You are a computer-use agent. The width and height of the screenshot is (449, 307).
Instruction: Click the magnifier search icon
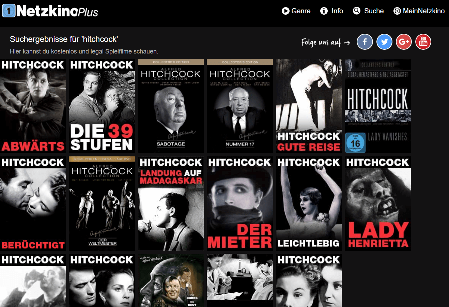pyautogui.click(x=357, y=11)
